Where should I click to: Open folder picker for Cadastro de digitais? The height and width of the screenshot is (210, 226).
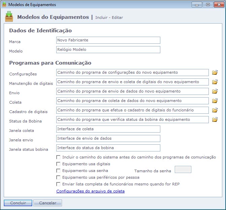point(215,110)
